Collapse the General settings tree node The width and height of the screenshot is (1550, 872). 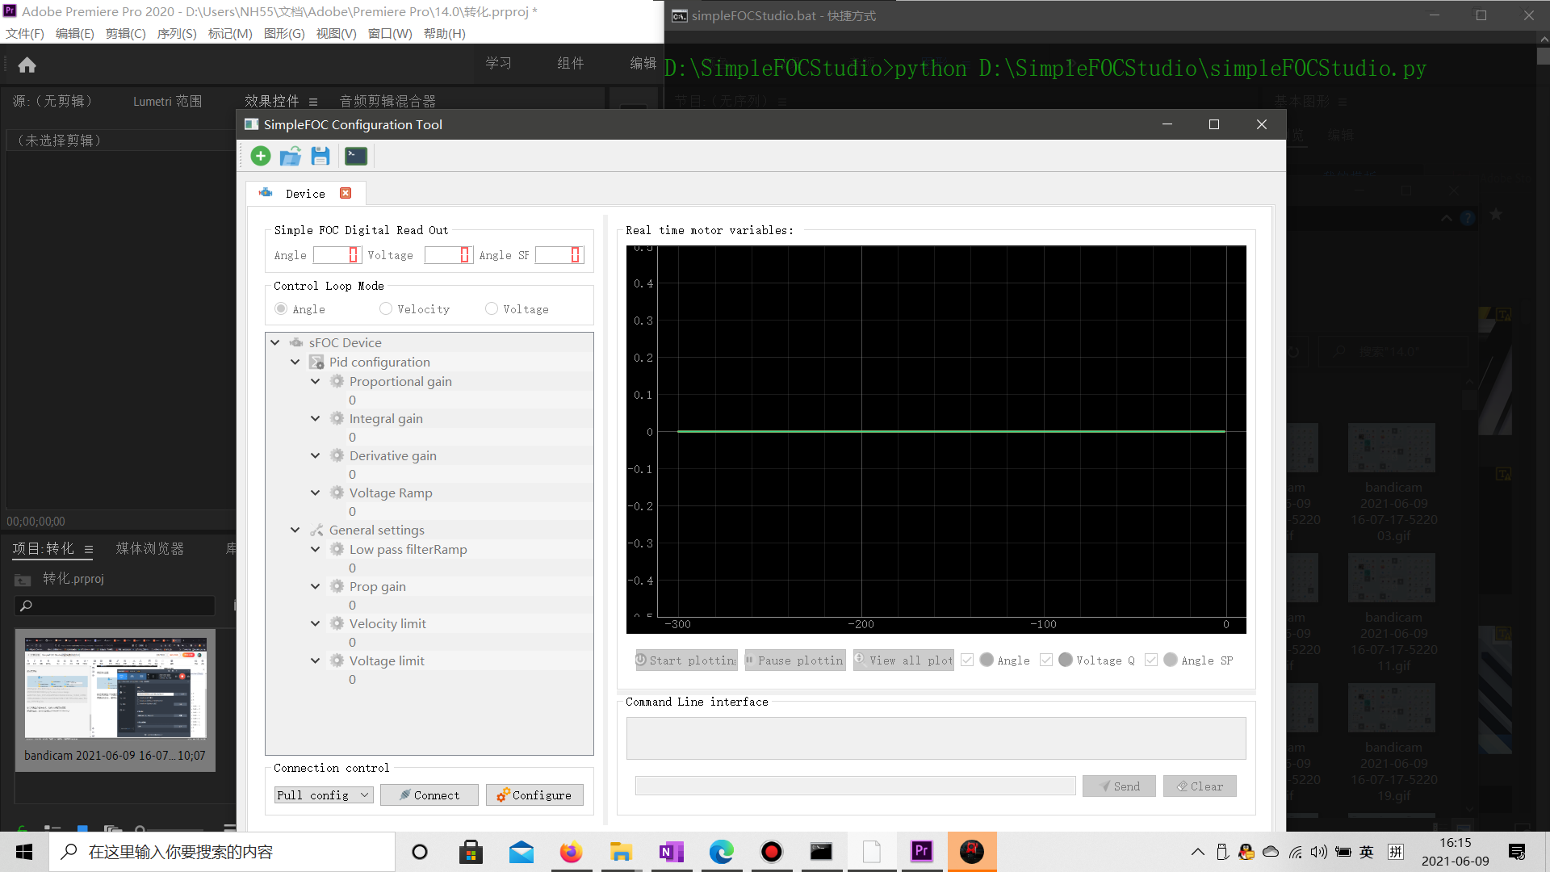[295, 530]
